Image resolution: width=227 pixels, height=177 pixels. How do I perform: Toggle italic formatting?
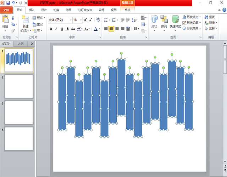[56, 29]
